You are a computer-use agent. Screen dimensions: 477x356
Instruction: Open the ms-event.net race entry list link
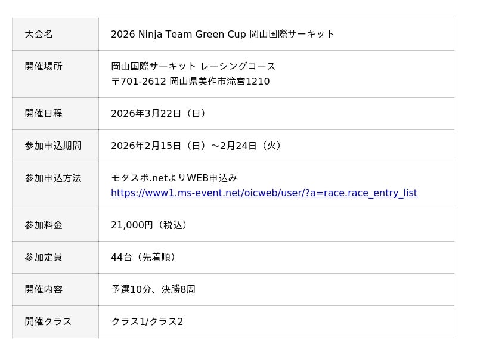[x=264, y=193]
